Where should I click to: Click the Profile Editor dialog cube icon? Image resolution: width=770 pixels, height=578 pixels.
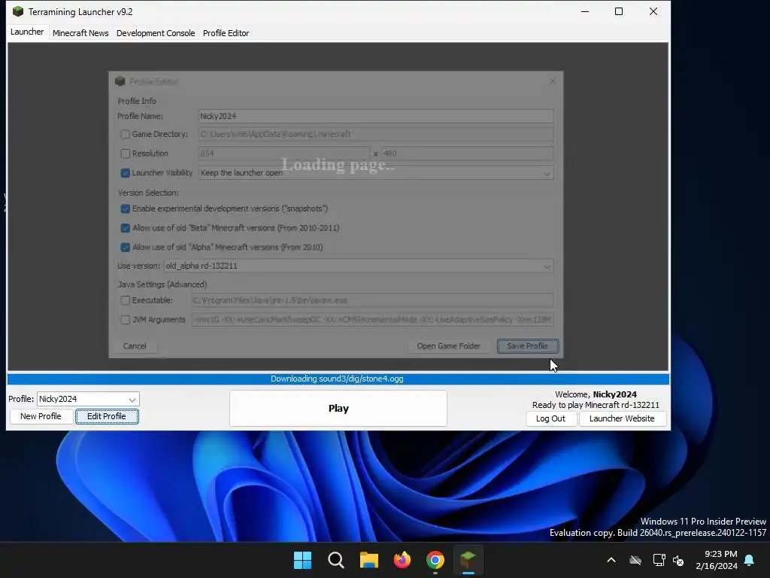(x=120, y=81)
